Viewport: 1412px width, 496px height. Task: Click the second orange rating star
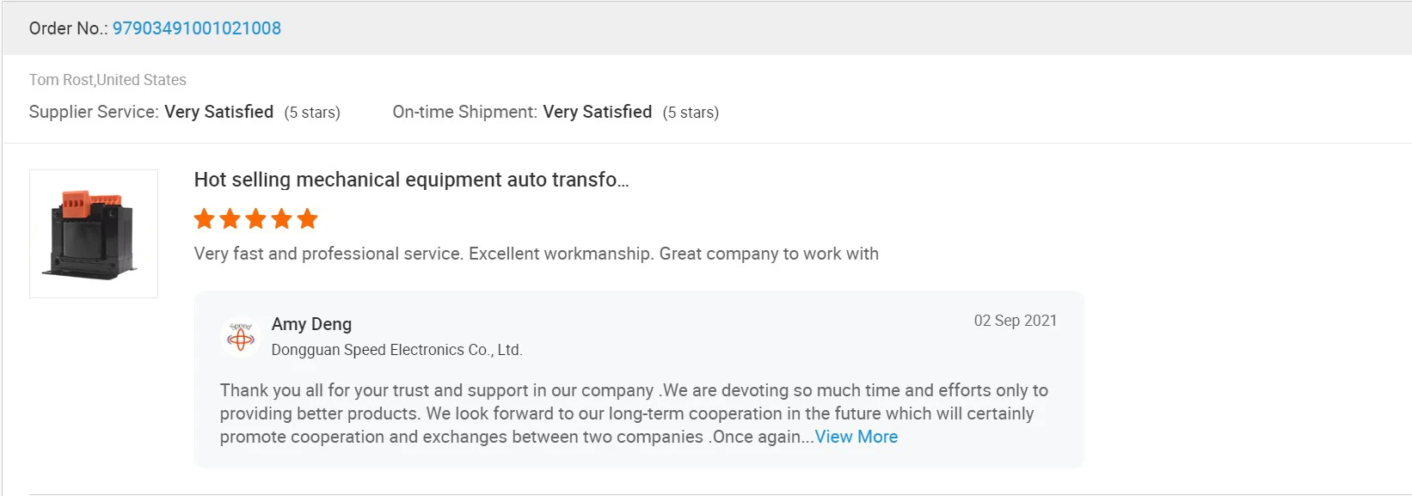(230, 219)
